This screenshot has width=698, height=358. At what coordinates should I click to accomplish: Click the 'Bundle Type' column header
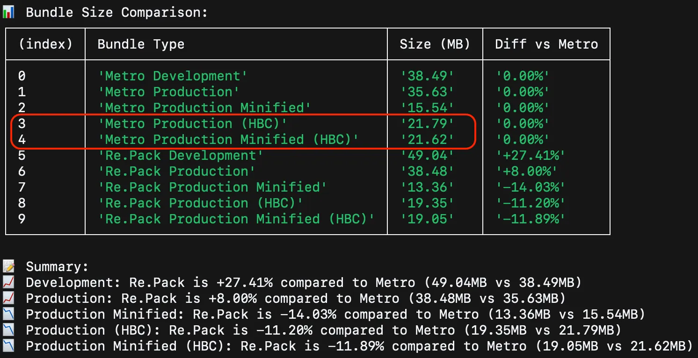pyautogui.click(x=141, y=44)
